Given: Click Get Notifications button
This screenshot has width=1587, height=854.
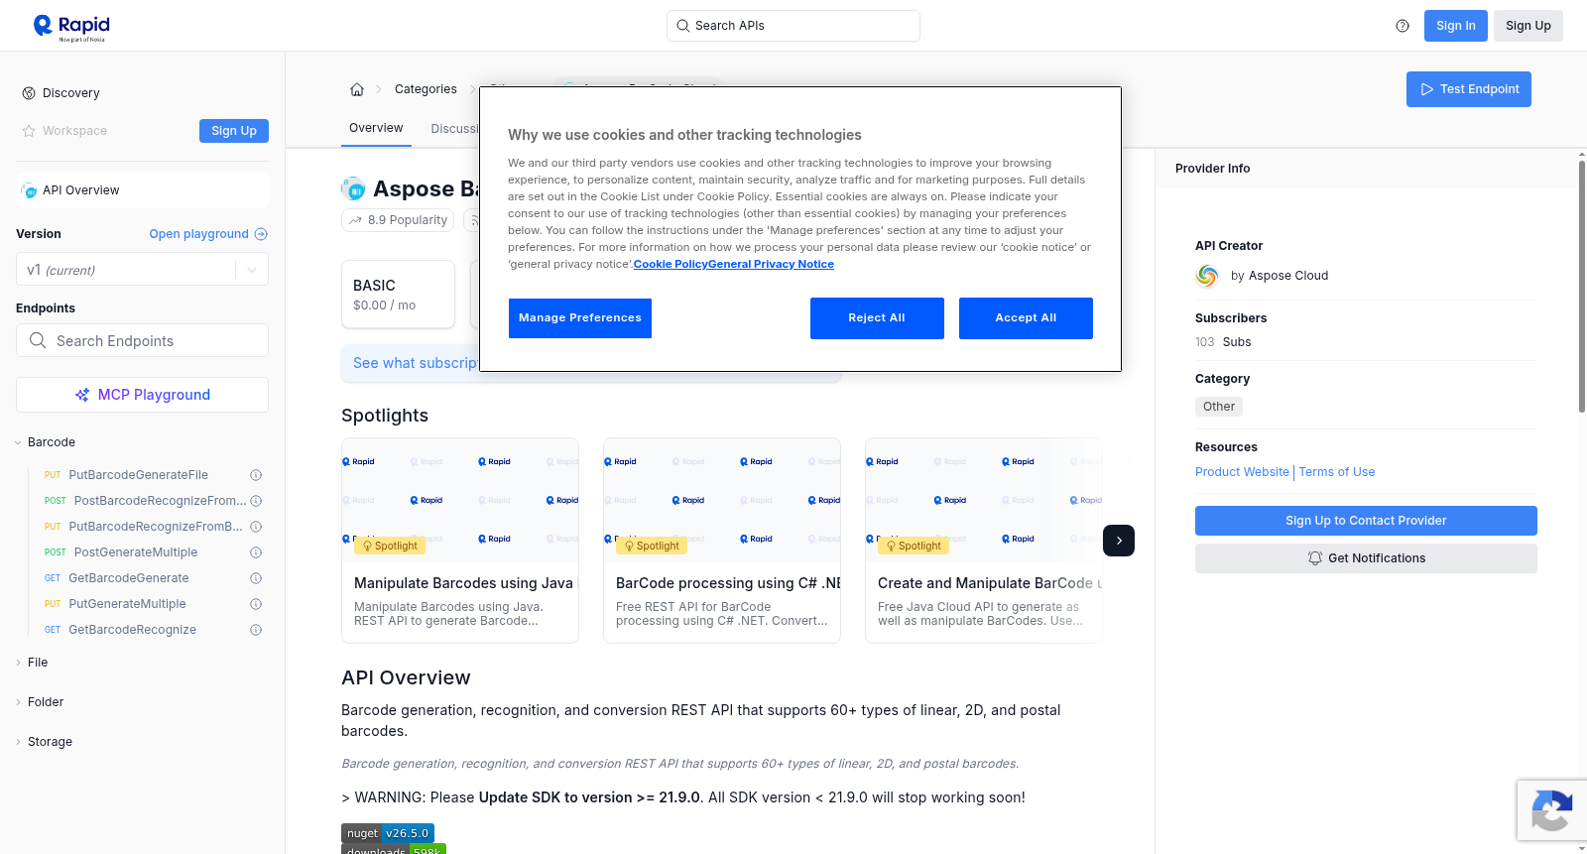Looking at the screenshot, I should click(x=1366, y=558).
